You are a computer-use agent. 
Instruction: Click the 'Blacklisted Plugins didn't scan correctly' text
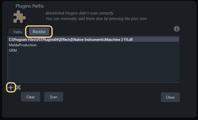tap(80, 13)
